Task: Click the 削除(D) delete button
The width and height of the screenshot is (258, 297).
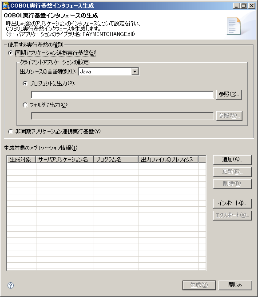Action: (232, 184)
